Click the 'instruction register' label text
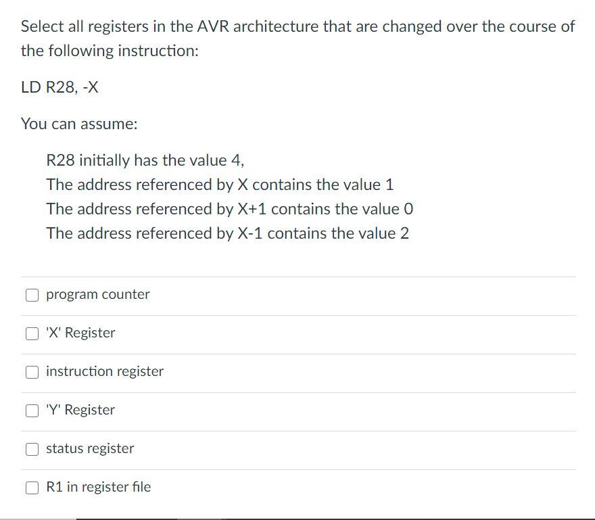Screen dimensions: 595x520 click(x=103, y=371)
